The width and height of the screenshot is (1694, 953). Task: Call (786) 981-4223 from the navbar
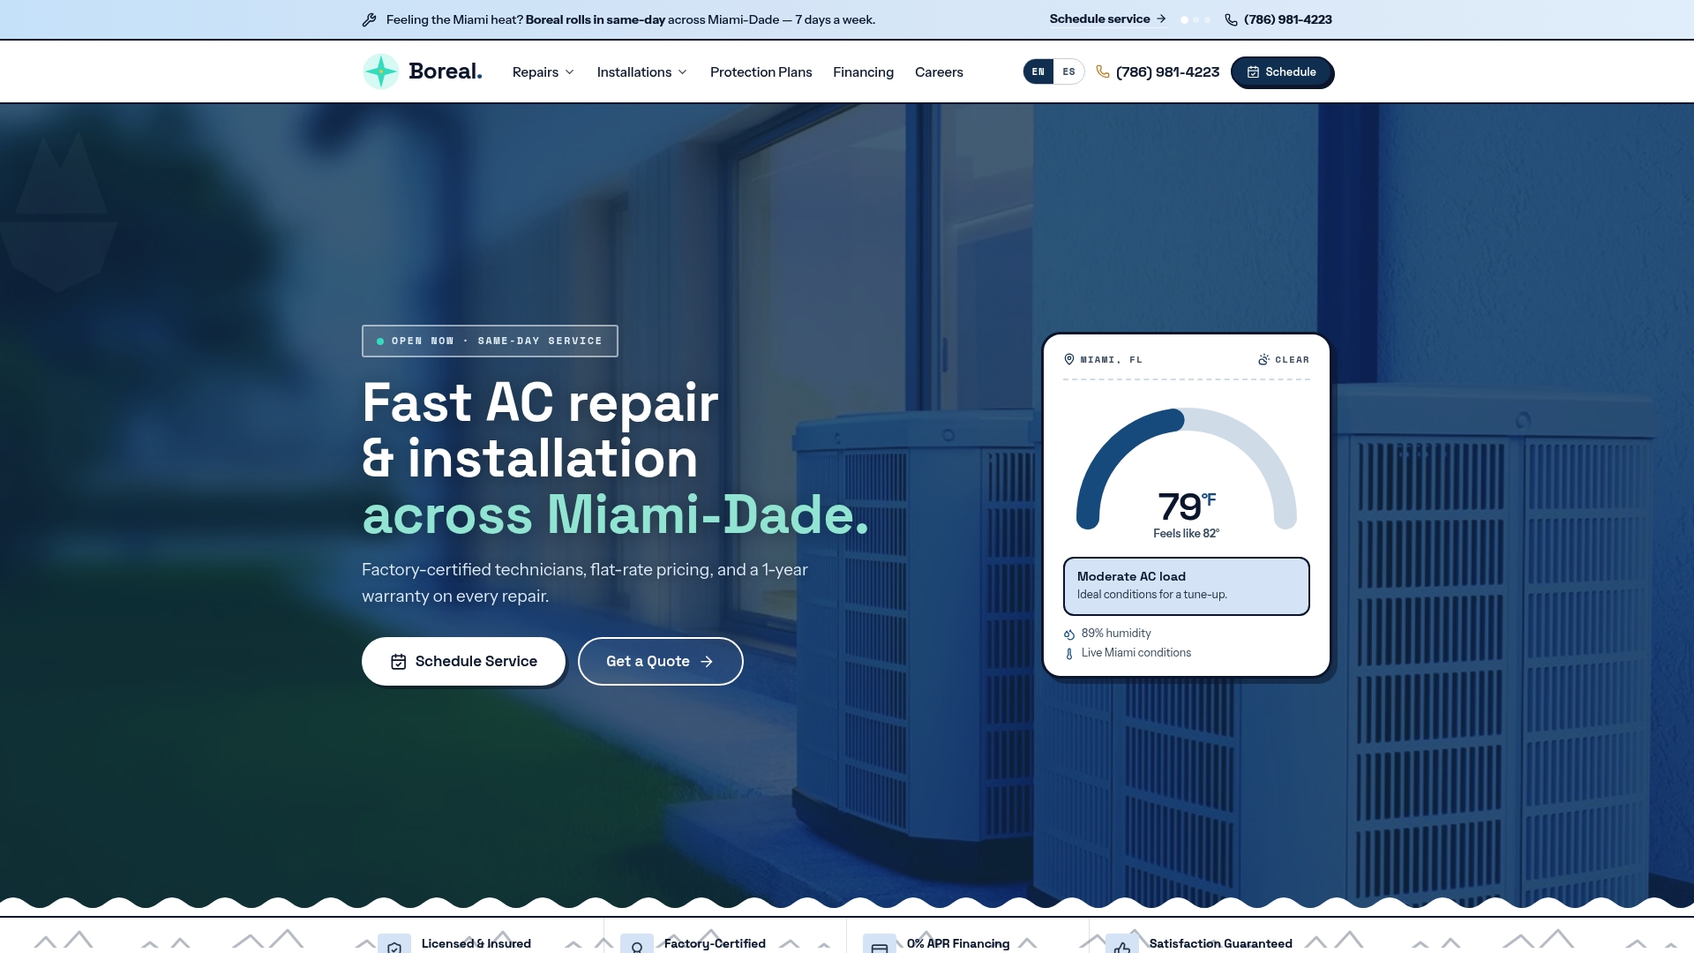[x=1167, y=72]
